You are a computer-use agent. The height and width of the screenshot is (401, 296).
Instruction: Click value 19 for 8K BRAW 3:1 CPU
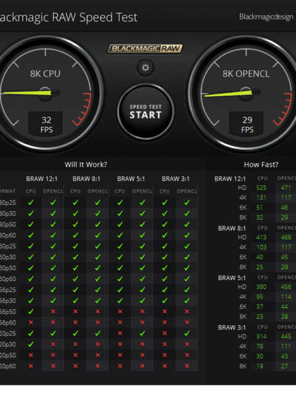pos(260,366)
